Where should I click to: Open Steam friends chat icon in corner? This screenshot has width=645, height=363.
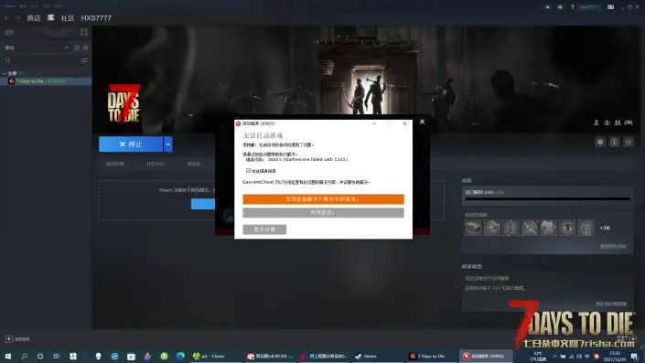pyautogui.click(x=633, y=338)
